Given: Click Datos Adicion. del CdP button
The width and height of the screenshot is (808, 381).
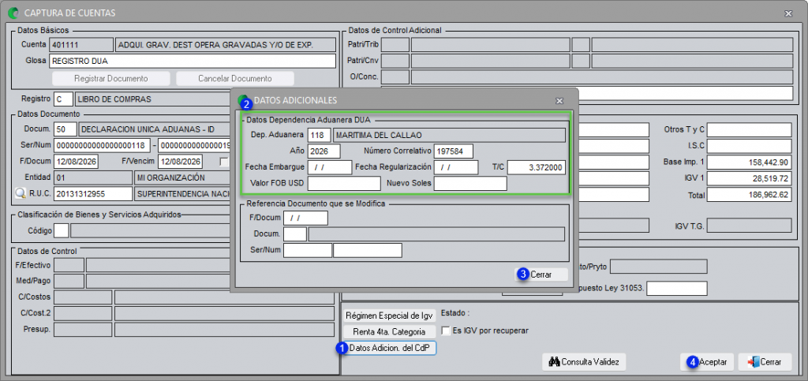Looking at the screenshot, I should tap(389, 348).
